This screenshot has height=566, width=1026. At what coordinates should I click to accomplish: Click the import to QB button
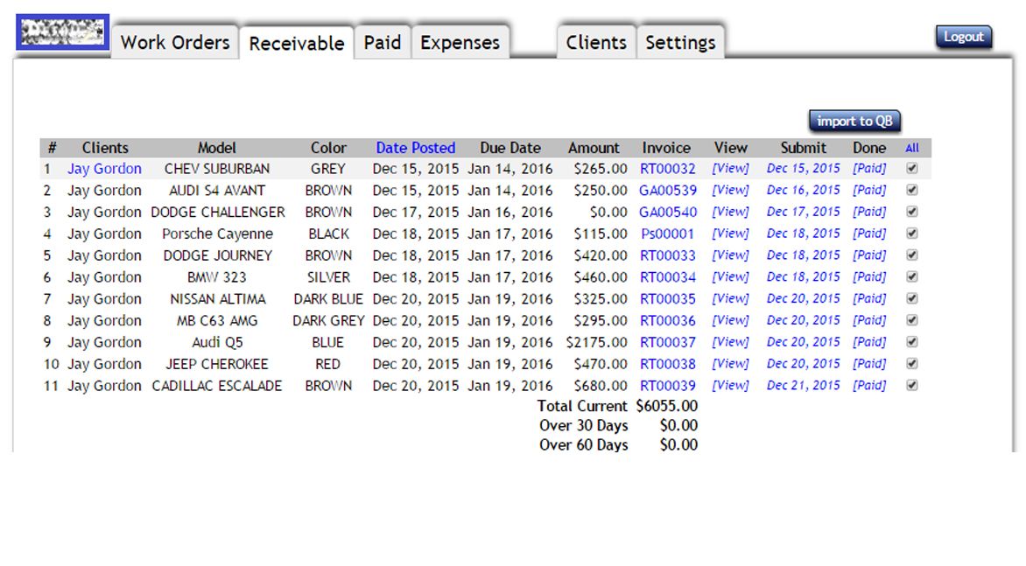pyautogui.click(x=854, y=121)
